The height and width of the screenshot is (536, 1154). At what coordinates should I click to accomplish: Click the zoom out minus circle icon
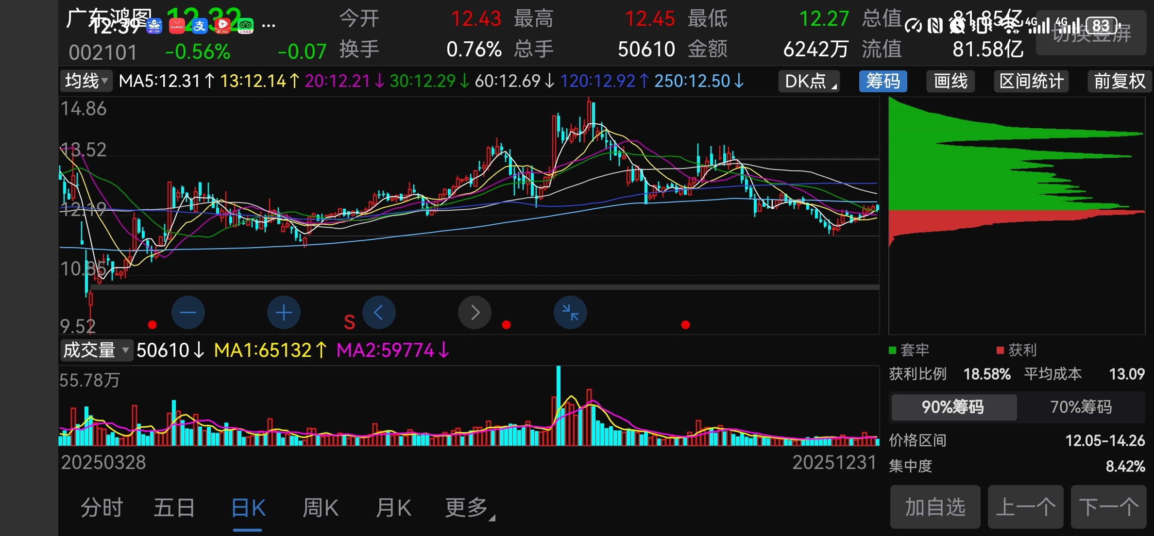188,312
